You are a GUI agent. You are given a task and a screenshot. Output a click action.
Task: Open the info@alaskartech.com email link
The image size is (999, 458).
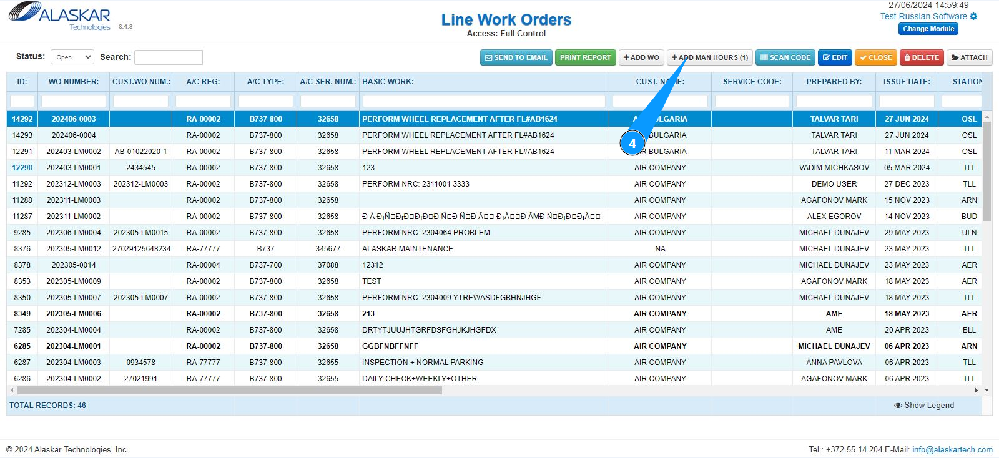(952, 449)
